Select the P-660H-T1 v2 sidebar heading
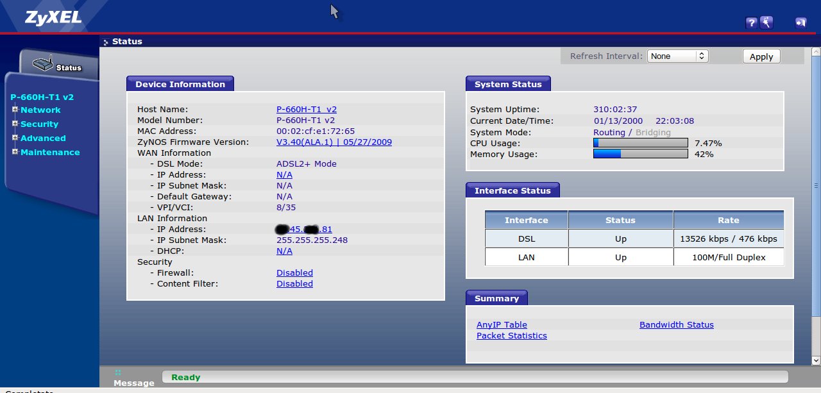This screenshot has width=821, height=393. coord(42,97)
